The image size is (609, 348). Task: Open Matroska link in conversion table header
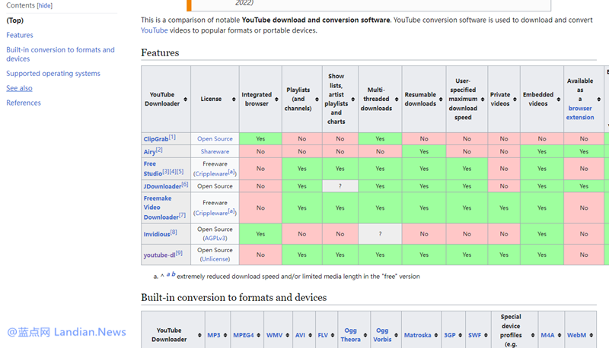(417, 335)
